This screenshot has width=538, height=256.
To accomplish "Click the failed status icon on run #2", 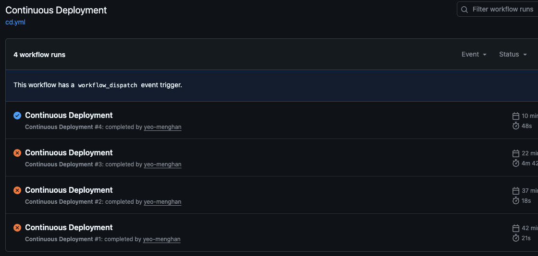I will [17, 190].
